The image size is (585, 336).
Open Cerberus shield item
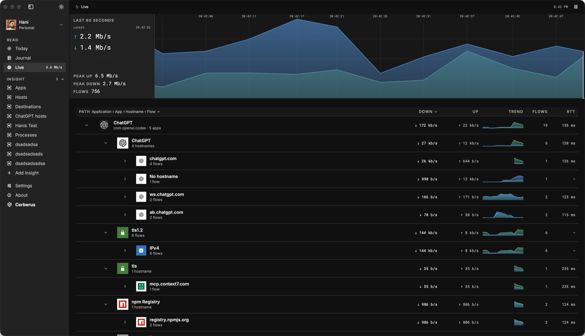(x=35, y=205)
